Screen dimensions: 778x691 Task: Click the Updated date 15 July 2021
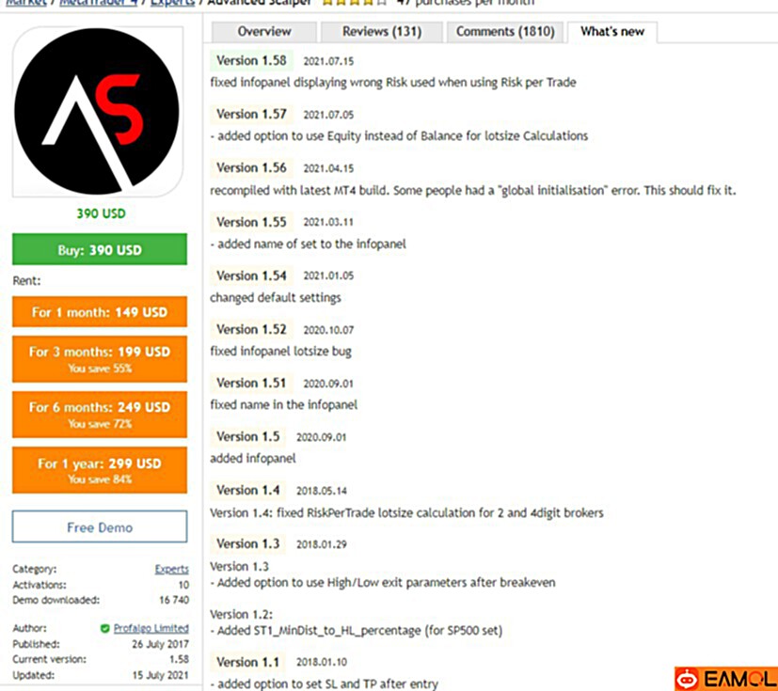coord(160,675)
